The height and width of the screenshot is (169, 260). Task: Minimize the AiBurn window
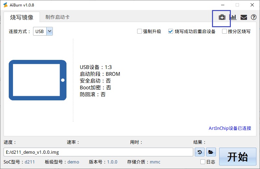222,5
